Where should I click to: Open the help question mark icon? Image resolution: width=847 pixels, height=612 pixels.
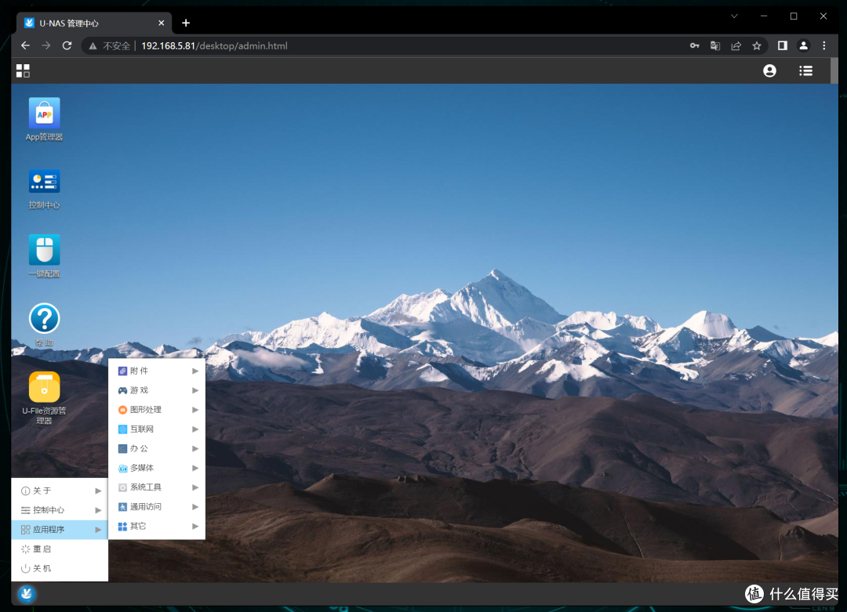pos(44,318)
